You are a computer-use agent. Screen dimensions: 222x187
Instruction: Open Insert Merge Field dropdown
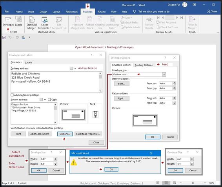(x=113, y=23)
